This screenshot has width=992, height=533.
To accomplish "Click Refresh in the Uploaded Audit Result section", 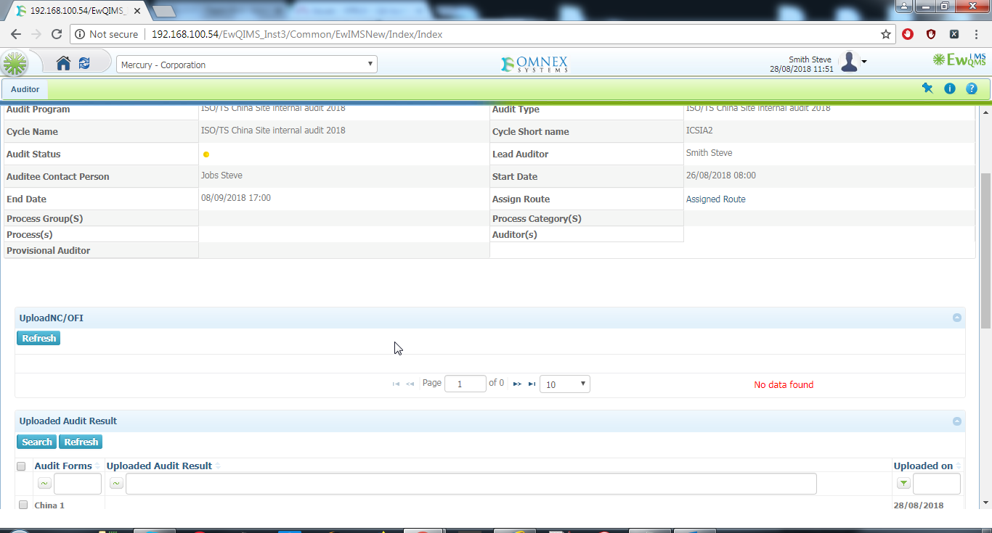I will (81, 442).
